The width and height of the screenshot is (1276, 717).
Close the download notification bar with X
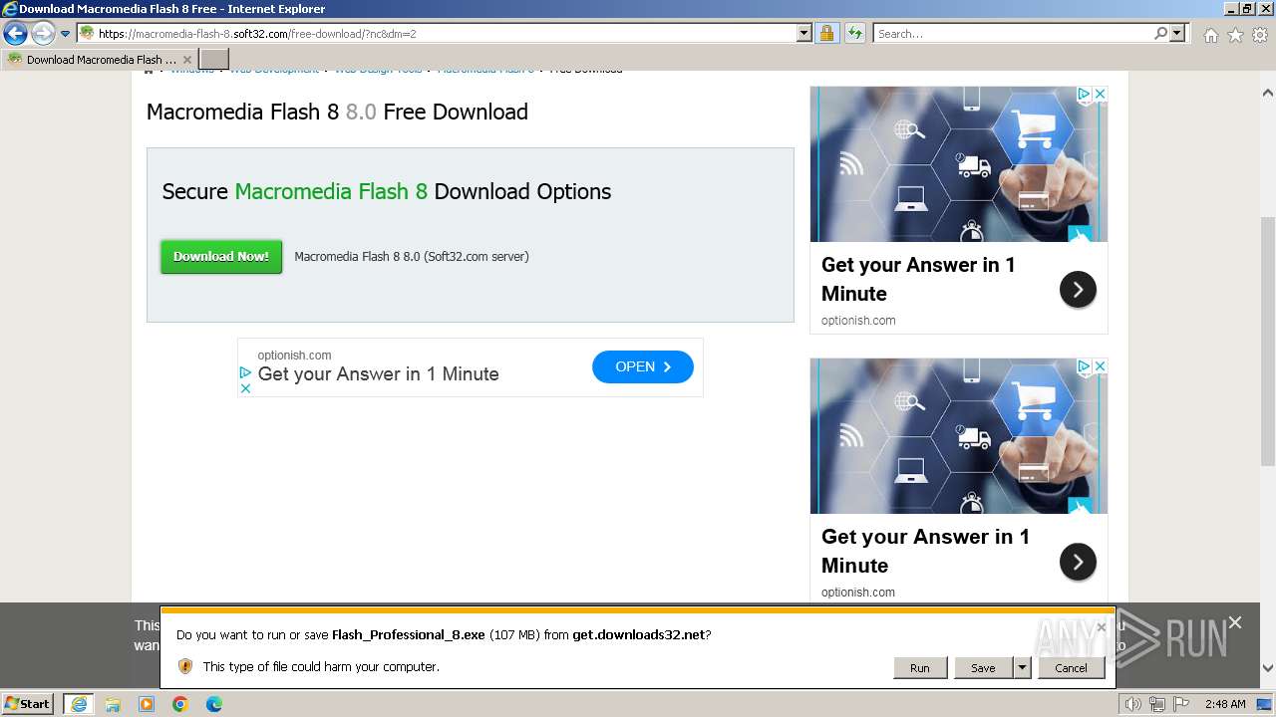(1101, 627)
